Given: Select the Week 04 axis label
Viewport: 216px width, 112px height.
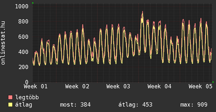Looking at the screenshot, I should 159,86.
